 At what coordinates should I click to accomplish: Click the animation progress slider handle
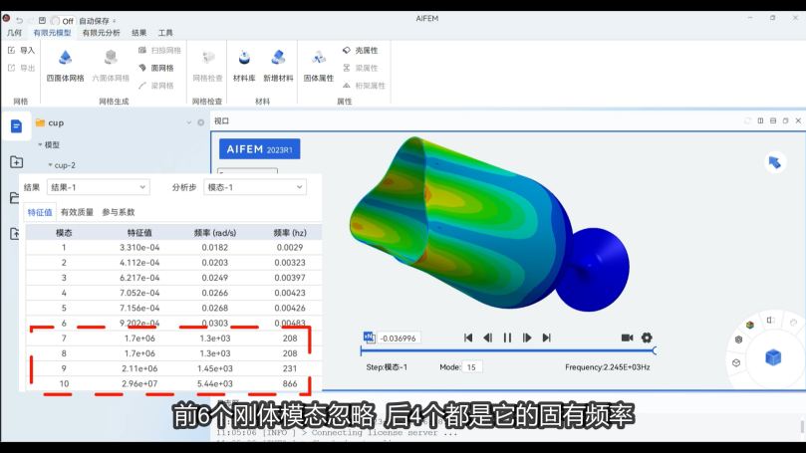(654, 350)
